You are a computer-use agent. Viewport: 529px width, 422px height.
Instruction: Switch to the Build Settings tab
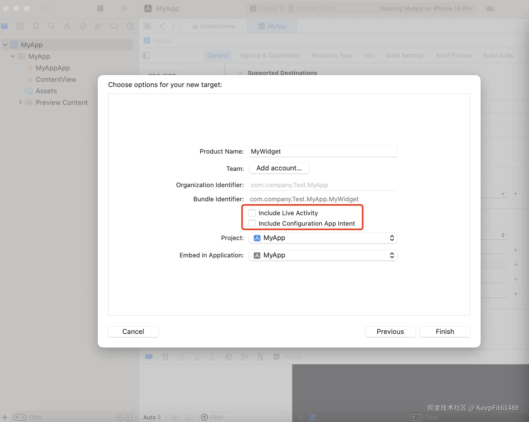point(405,56)
